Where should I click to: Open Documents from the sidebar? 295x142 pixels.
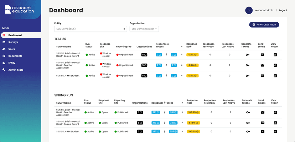(15, 56)
